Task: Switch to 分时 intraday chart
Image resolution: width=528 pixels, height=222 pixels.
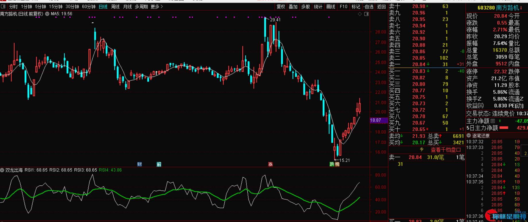Action: pos(13,7)
